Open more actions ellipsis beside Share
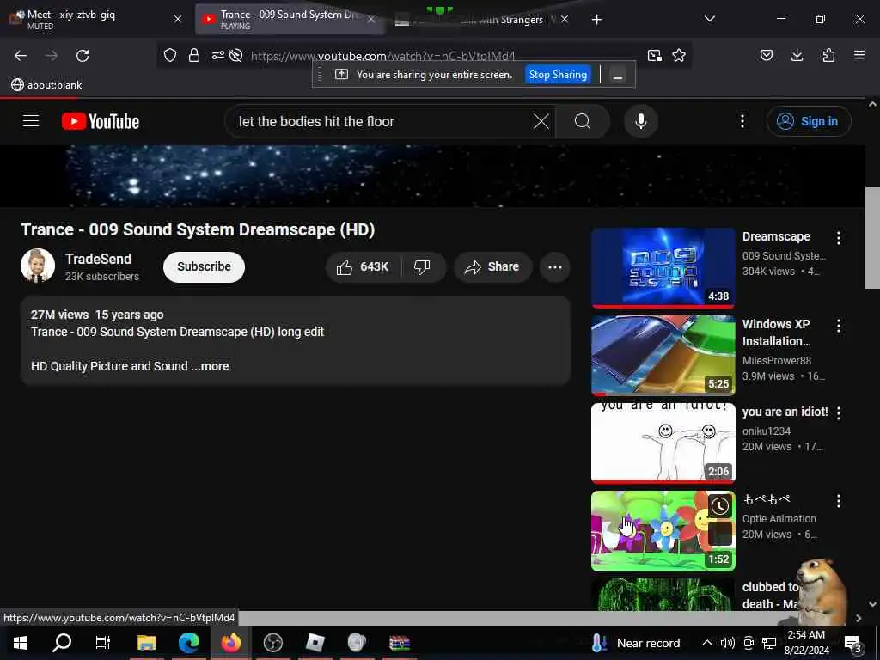The width and height of the screenshot is (880, 660). tap(554, 267)
